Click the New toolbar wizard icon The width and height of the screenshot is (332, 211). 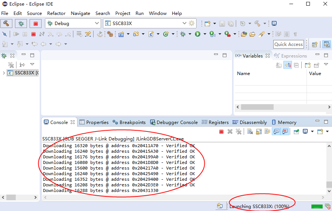pyautogui.click(x=207, y=24)
